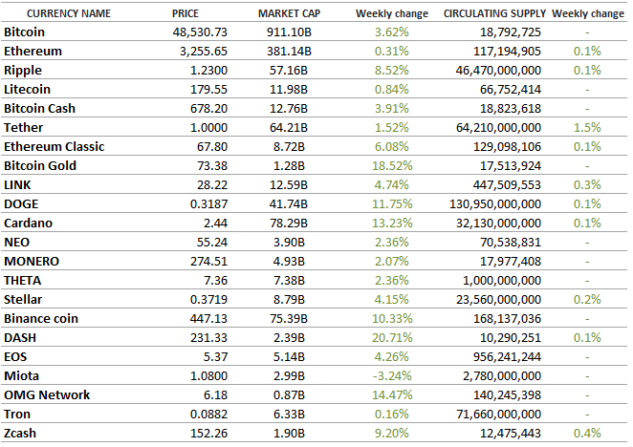633x447 pixels.
Task: Select the Bitcoin row name
Action: 24,32
